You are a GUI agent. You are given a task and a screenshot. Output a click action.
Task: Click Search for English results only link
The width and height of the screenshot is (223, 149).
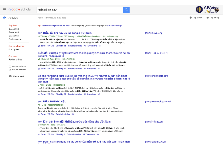[55, 26]
